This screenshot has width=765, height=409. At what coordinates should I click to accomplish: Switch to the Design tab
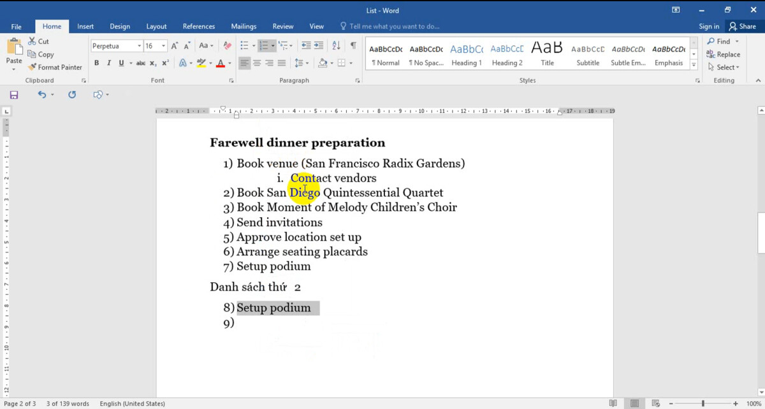coord(120,27)
